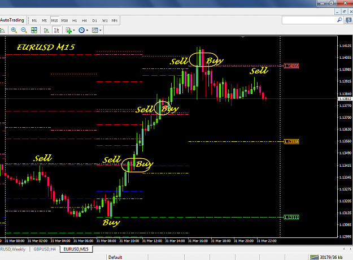Click the EURUSD M15 chart title text
Viewport: 353px width, 260px height.
46,47
